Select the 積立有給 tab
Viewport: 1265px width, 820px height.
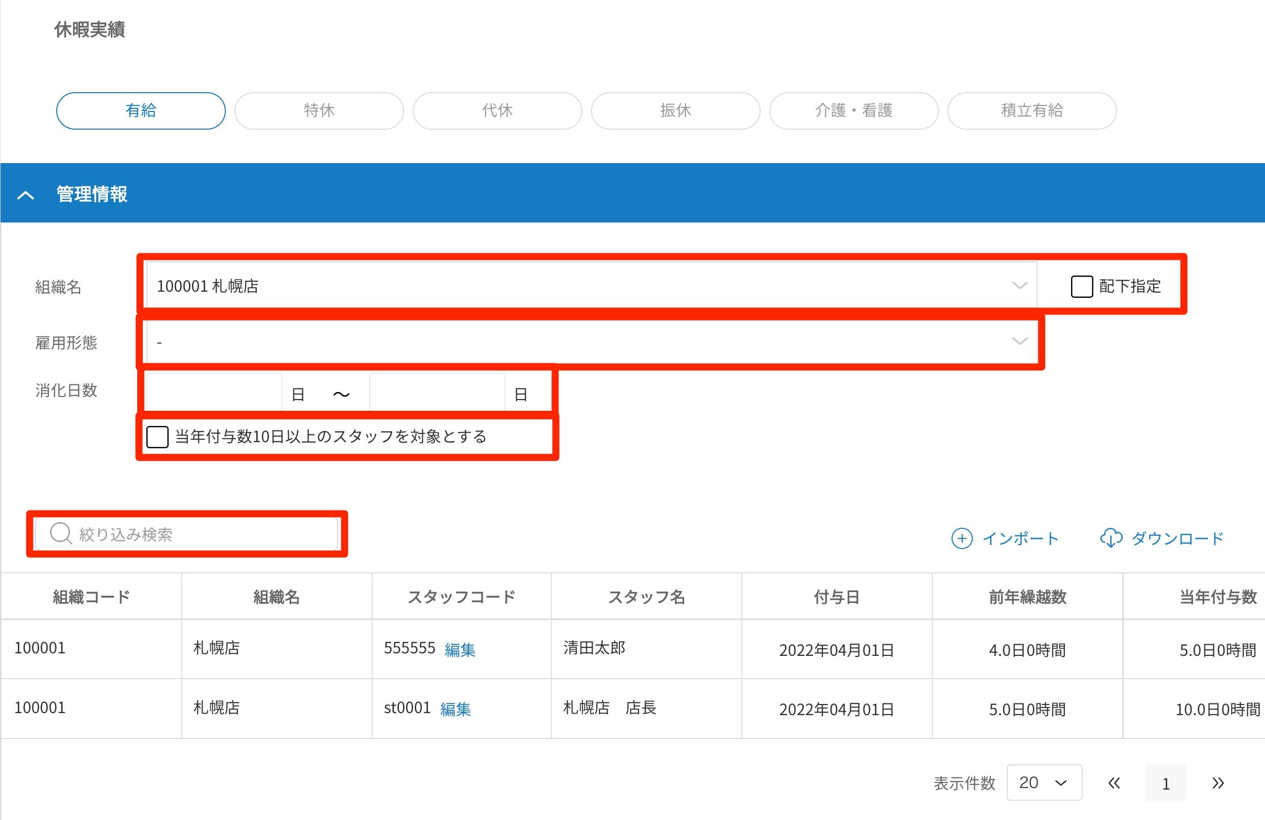pos(1032,110)
